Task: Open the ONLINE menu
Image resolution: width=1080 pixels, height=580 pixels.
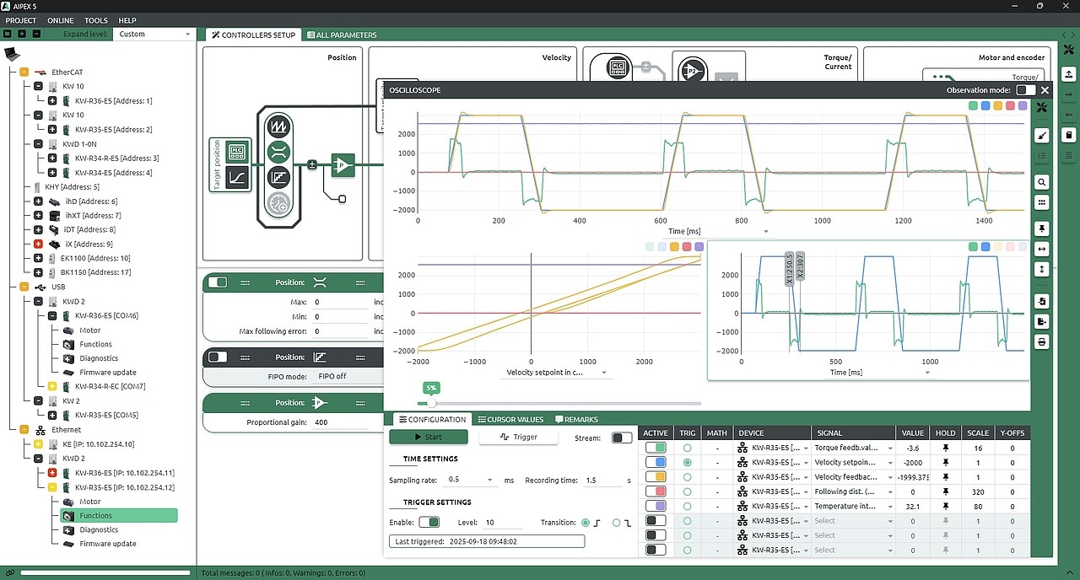Action: pos(60,20)
